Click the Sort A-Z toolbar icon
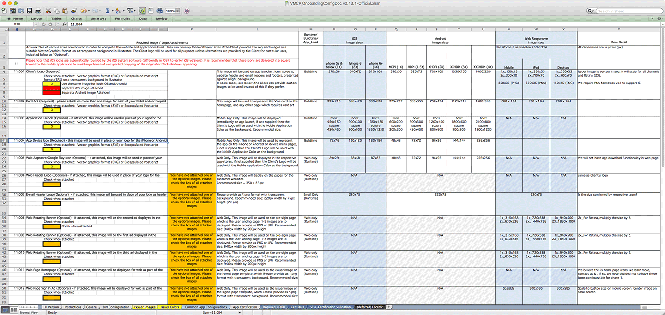The height and width of the screenshot is (315, 665). tap(117, 10)
